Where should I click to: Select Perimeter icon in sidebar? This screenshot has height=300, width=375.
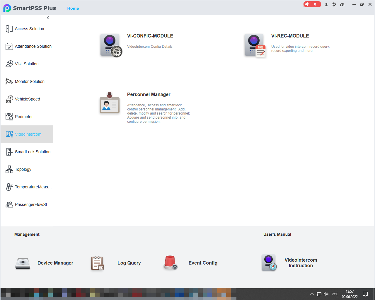coord(9,117)
